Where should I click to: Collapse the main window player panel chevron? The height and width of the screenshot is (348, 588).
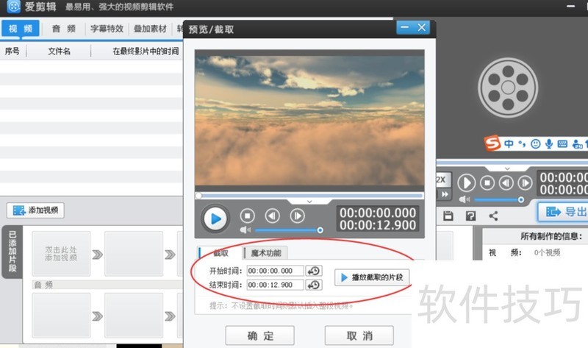pos(507,168)
